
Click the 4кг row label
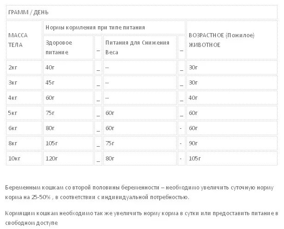click(24, 98)
